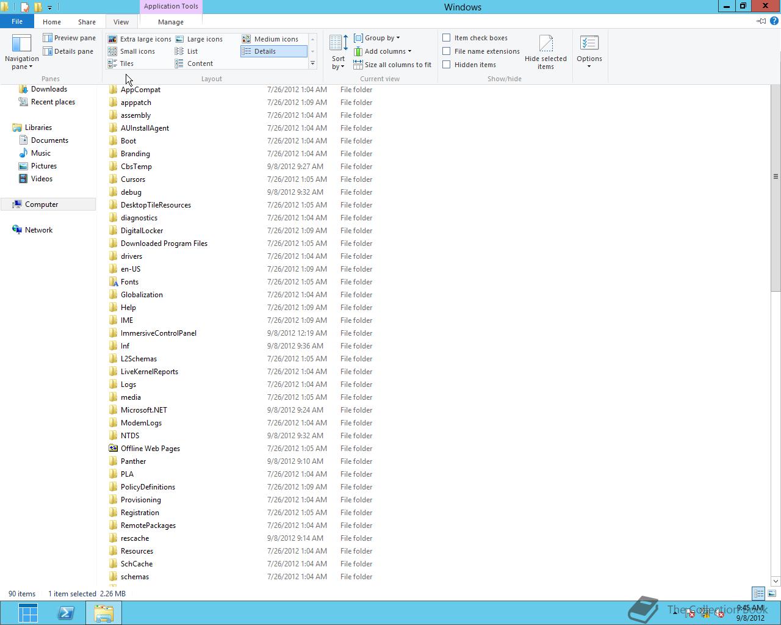Expand the Group by dropdown
The width and height of the screenshot is (781, 625).
(377, 38)
